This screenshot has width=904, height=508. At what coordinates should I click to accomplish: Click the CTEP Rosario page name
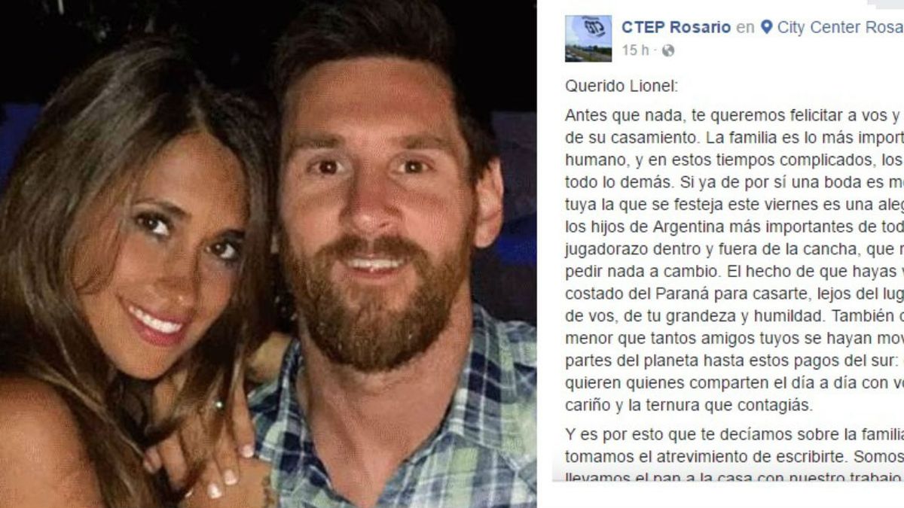[x=676, y=27]
